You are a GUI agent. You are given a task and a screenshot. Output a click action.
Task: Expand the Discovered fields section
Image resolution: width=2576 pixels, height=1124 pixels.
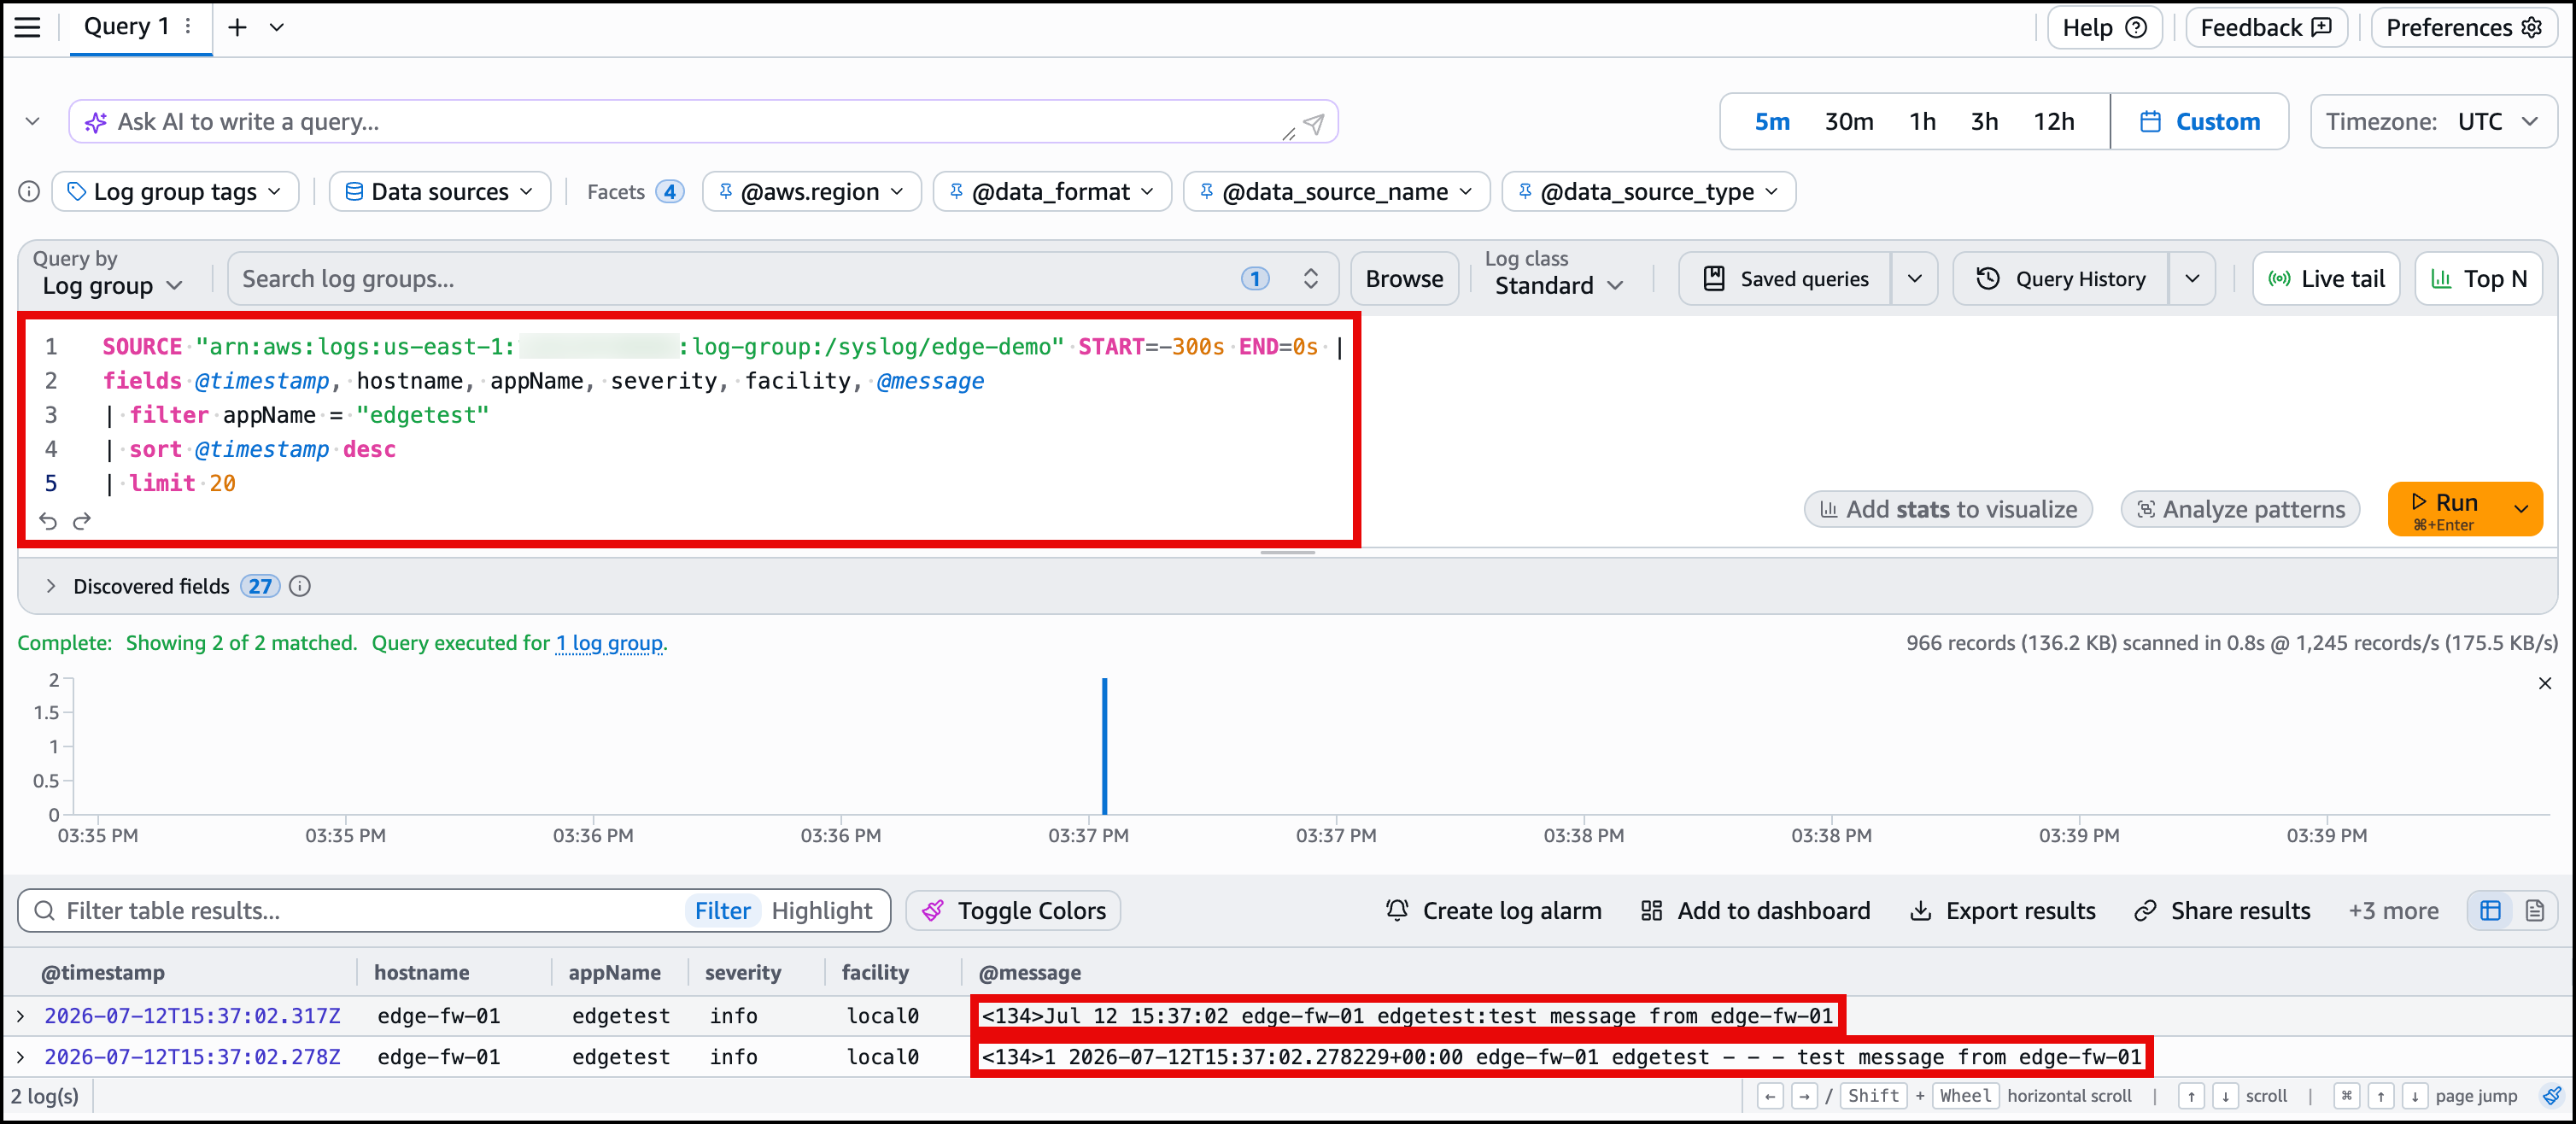pyautogui.click(x=50, y=586)
